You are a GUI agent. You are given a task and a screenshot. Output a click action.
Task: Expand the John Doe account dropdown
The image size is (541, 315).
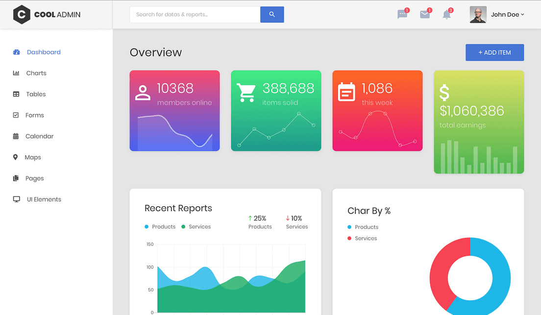coord(507,14)
